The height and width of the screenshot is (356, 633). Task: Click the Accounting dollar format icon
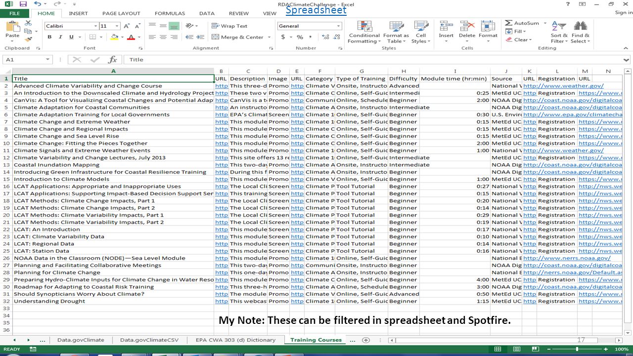point(283,37)
